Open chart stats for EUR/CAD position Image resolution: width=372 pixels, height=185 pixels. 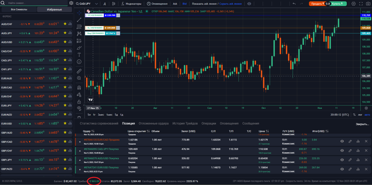click(358, 141)
